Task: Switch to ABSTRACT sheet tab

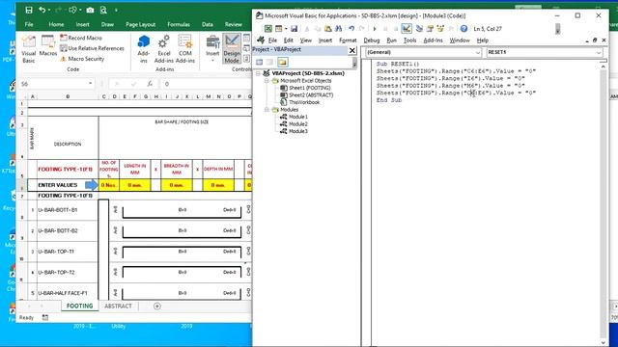Action: click(118, 307)
